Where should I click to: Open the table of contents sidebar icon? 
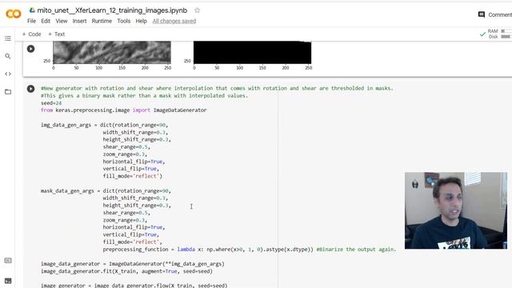pos(8,38)
